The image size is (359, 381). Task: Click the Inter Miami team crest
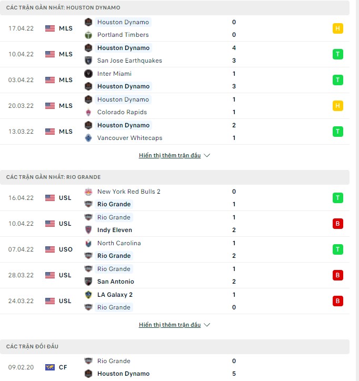click(x=88, y=74)
